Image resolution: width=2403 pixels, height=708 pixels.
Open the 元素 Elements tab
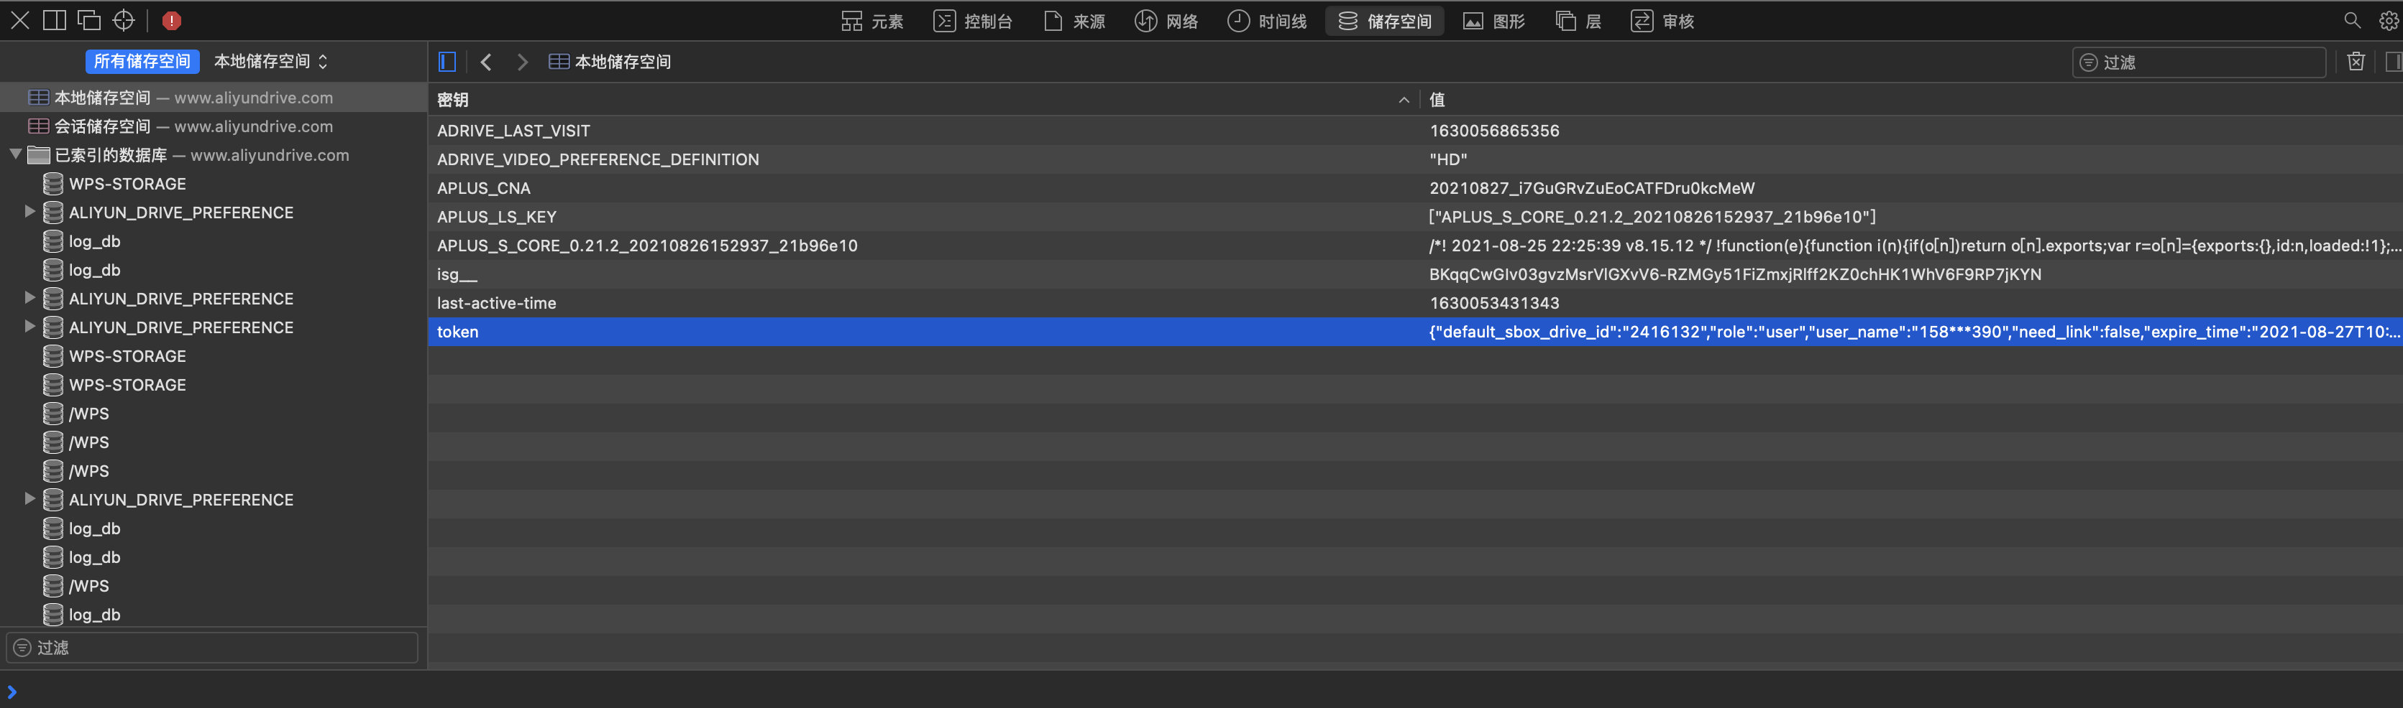point(872,22)
